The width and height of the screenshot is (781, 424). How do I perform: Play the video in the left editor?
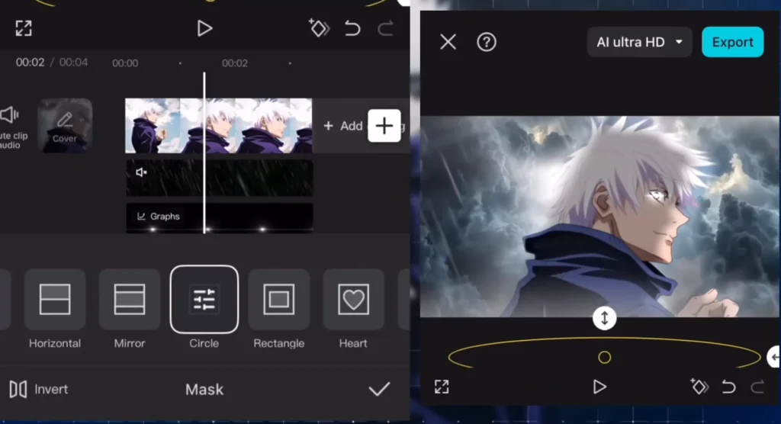click(204, 28)
